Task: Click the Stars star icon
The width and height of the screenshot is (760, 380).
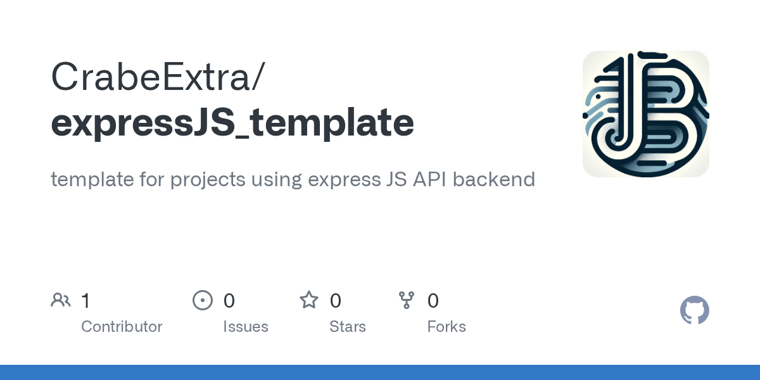Action: 309,300
